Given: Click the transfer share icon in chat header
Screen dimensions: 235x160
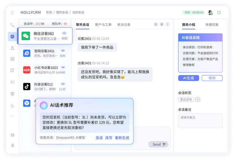Looking at the screenshot, I should [x=156, y=24].
